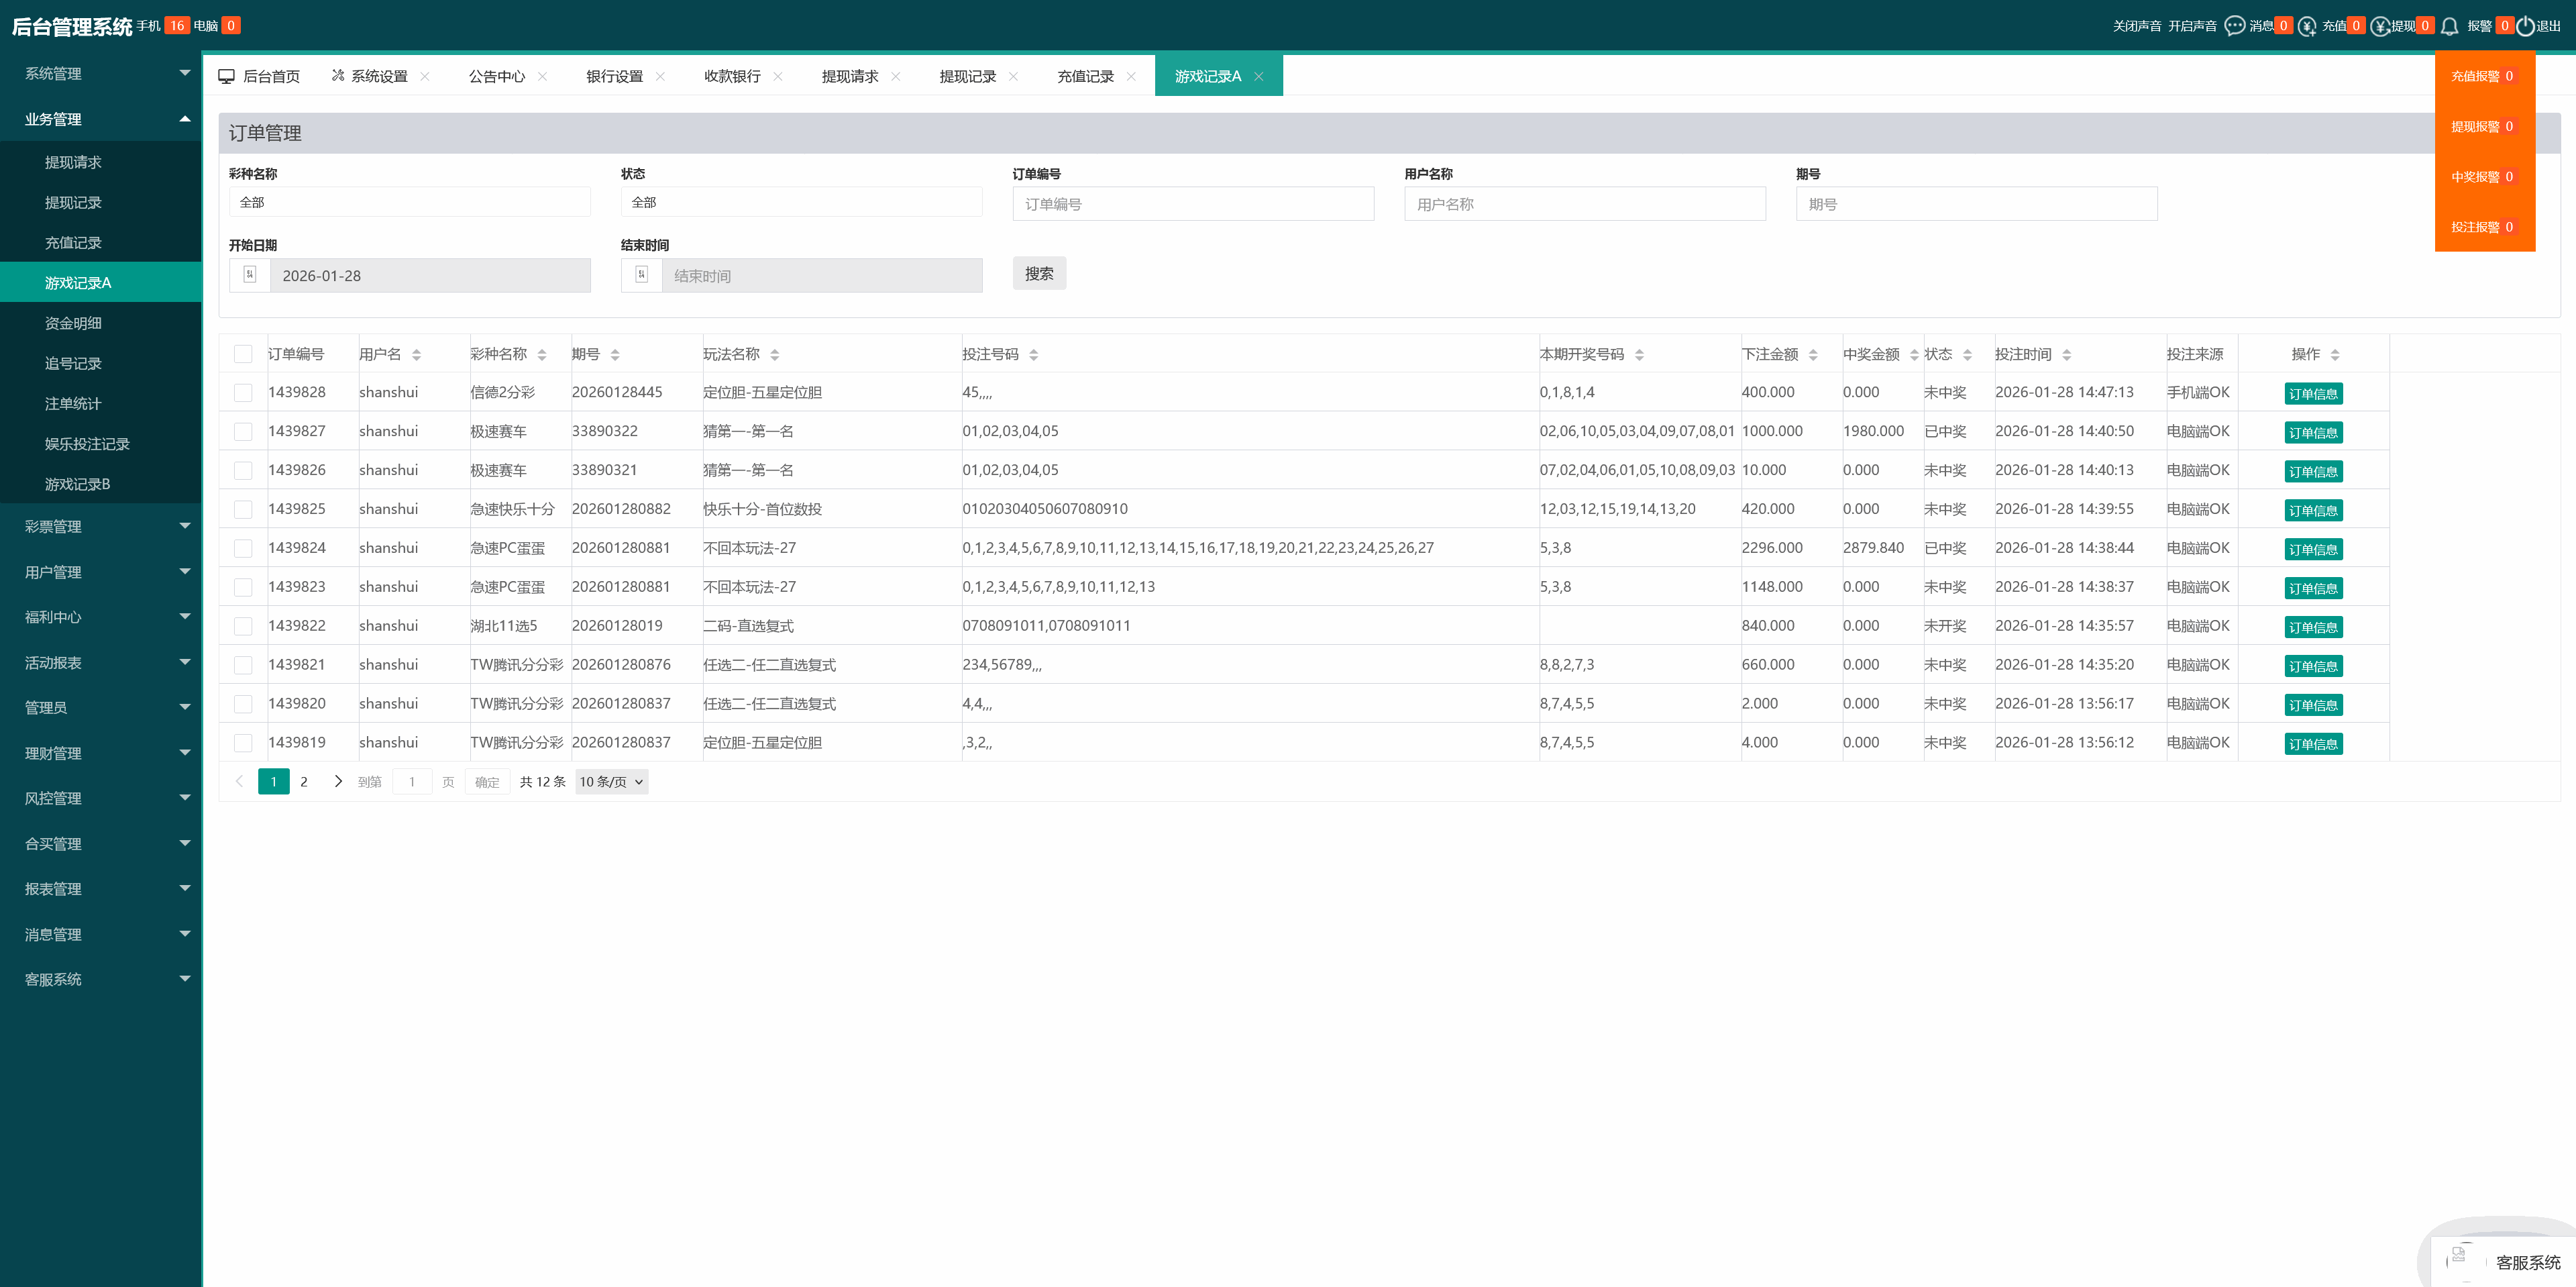Expand the 彩票管理 sidebar menu
2576x1287 pixels.
[x=100, y=526]
